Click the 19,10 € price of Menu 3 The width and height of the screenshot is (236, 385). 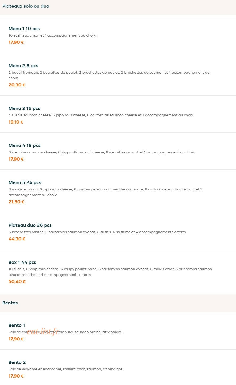click(16, 122)
